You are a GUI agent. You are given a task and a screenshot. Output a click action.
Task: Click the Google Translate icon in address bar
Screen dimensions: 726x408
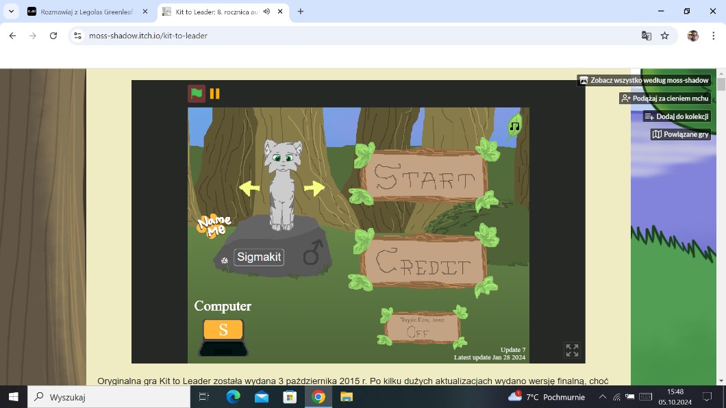pos(646,36)
